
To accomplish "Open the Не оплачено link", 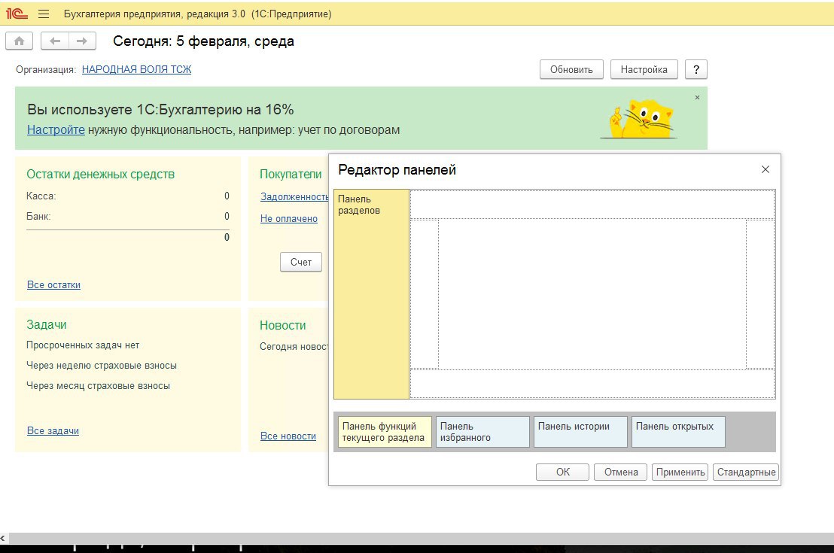I will click(x=289, y=218).
